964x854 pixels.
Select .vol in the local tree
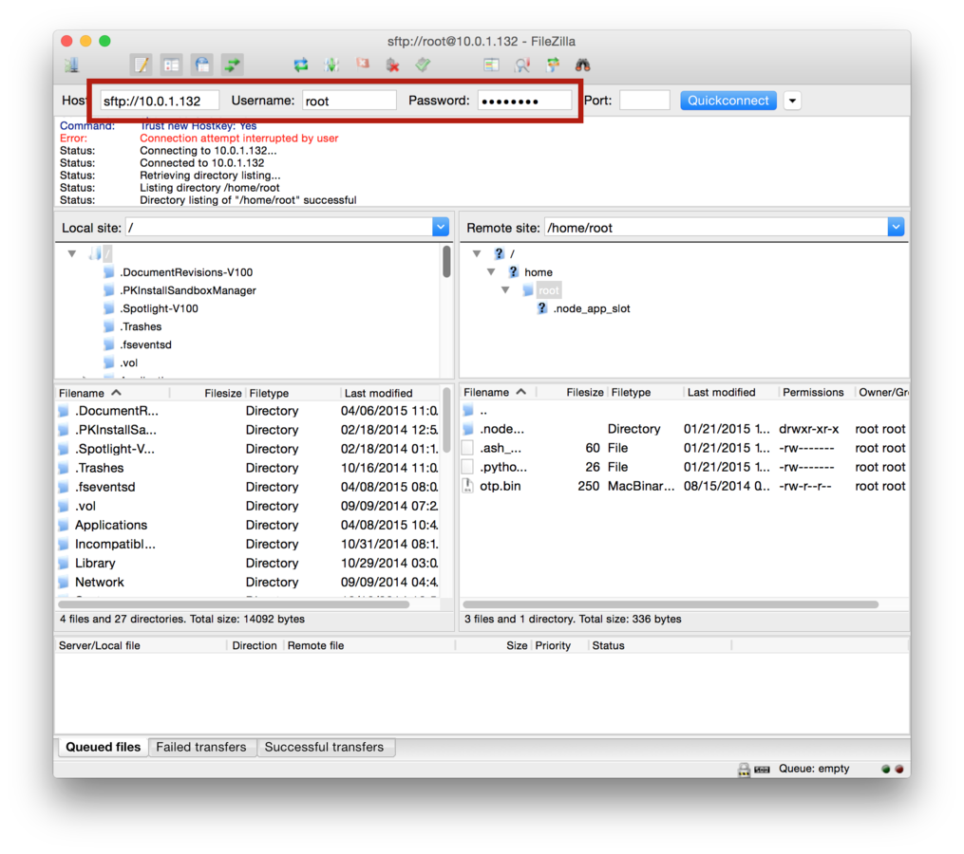click(x=129, y=363)
